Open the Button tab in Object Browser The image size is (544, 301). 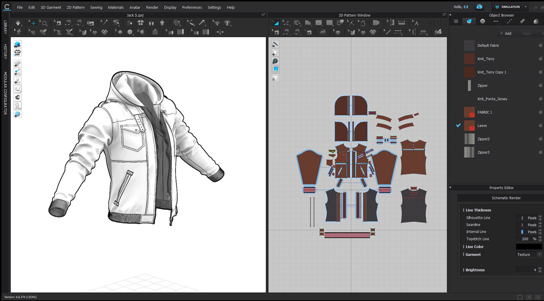482,21
